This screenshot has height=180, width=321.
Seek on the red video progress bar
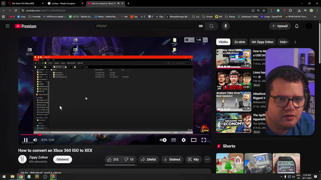114,135
